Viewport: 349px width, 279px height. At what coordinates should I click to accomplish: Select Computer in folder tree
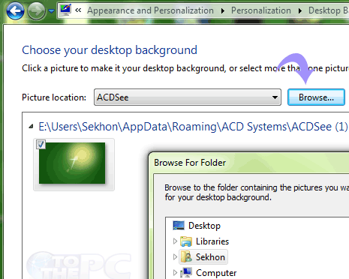(x=216, y=273)
